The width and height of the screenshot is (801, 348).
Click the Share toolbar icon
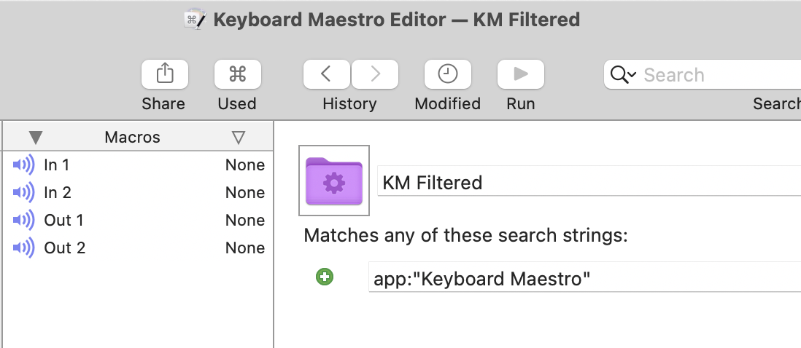click(164, 74)
